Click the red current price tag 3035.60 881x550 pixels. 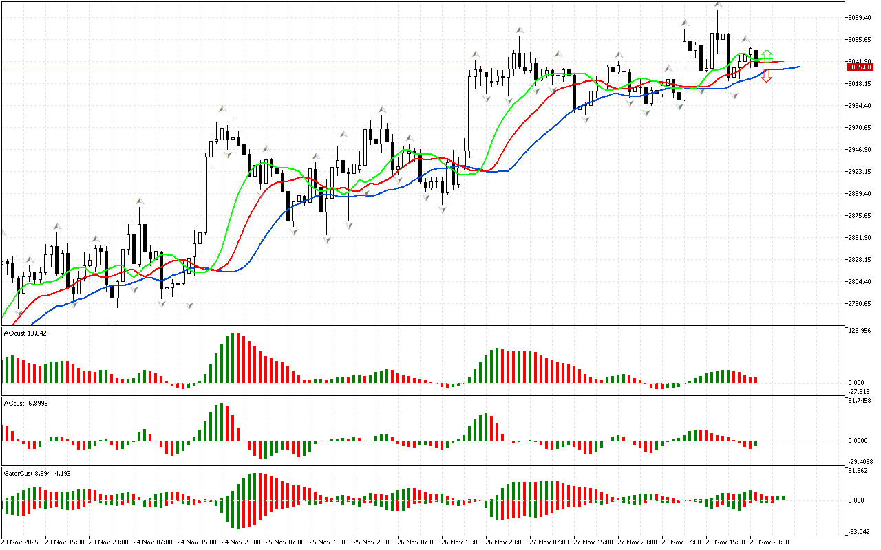click(x=860, y=67)
